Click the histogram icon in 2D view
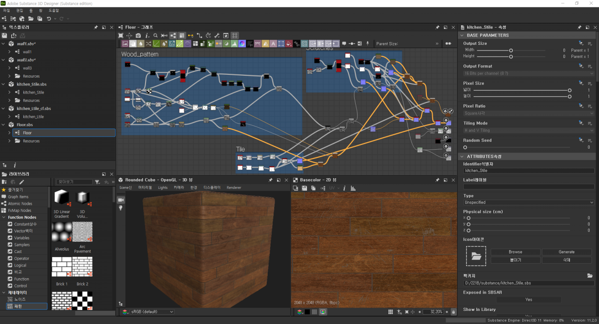This screenshot has height=324, width=599. 353,188
